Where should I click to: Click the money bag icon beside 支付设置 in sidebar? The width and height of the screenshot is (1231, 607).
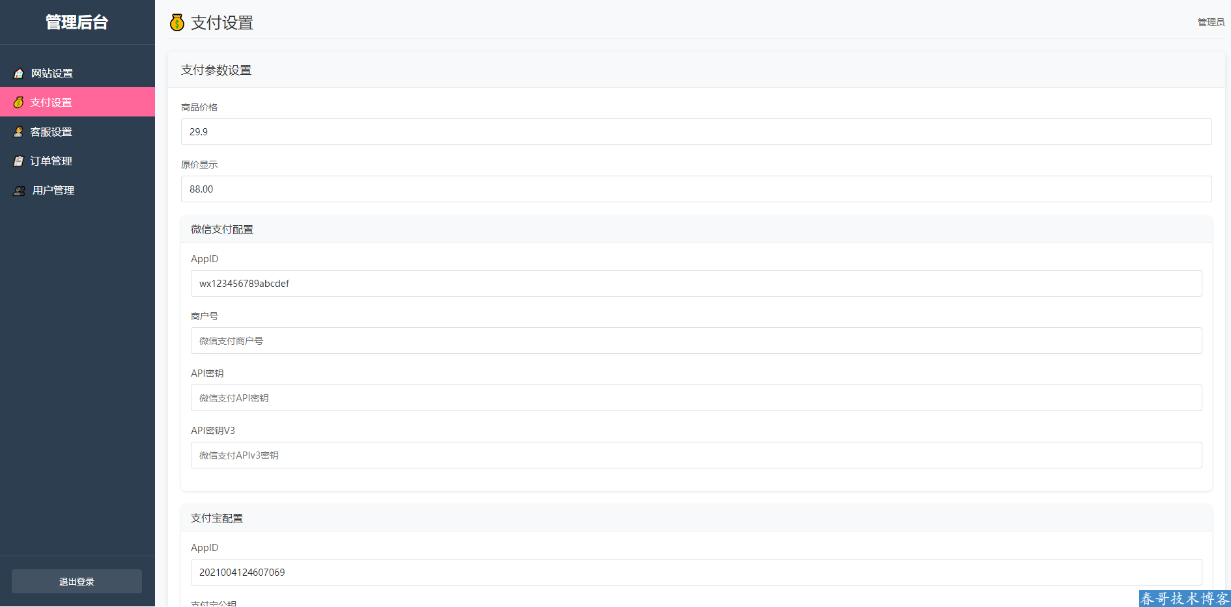coord(18,102)
